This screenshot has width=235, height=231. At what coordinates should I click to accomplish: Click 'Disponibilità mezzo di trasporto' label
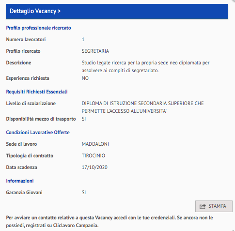(41, 119)
